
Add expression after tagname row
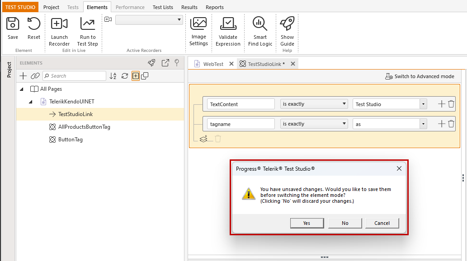click(442, 124)
